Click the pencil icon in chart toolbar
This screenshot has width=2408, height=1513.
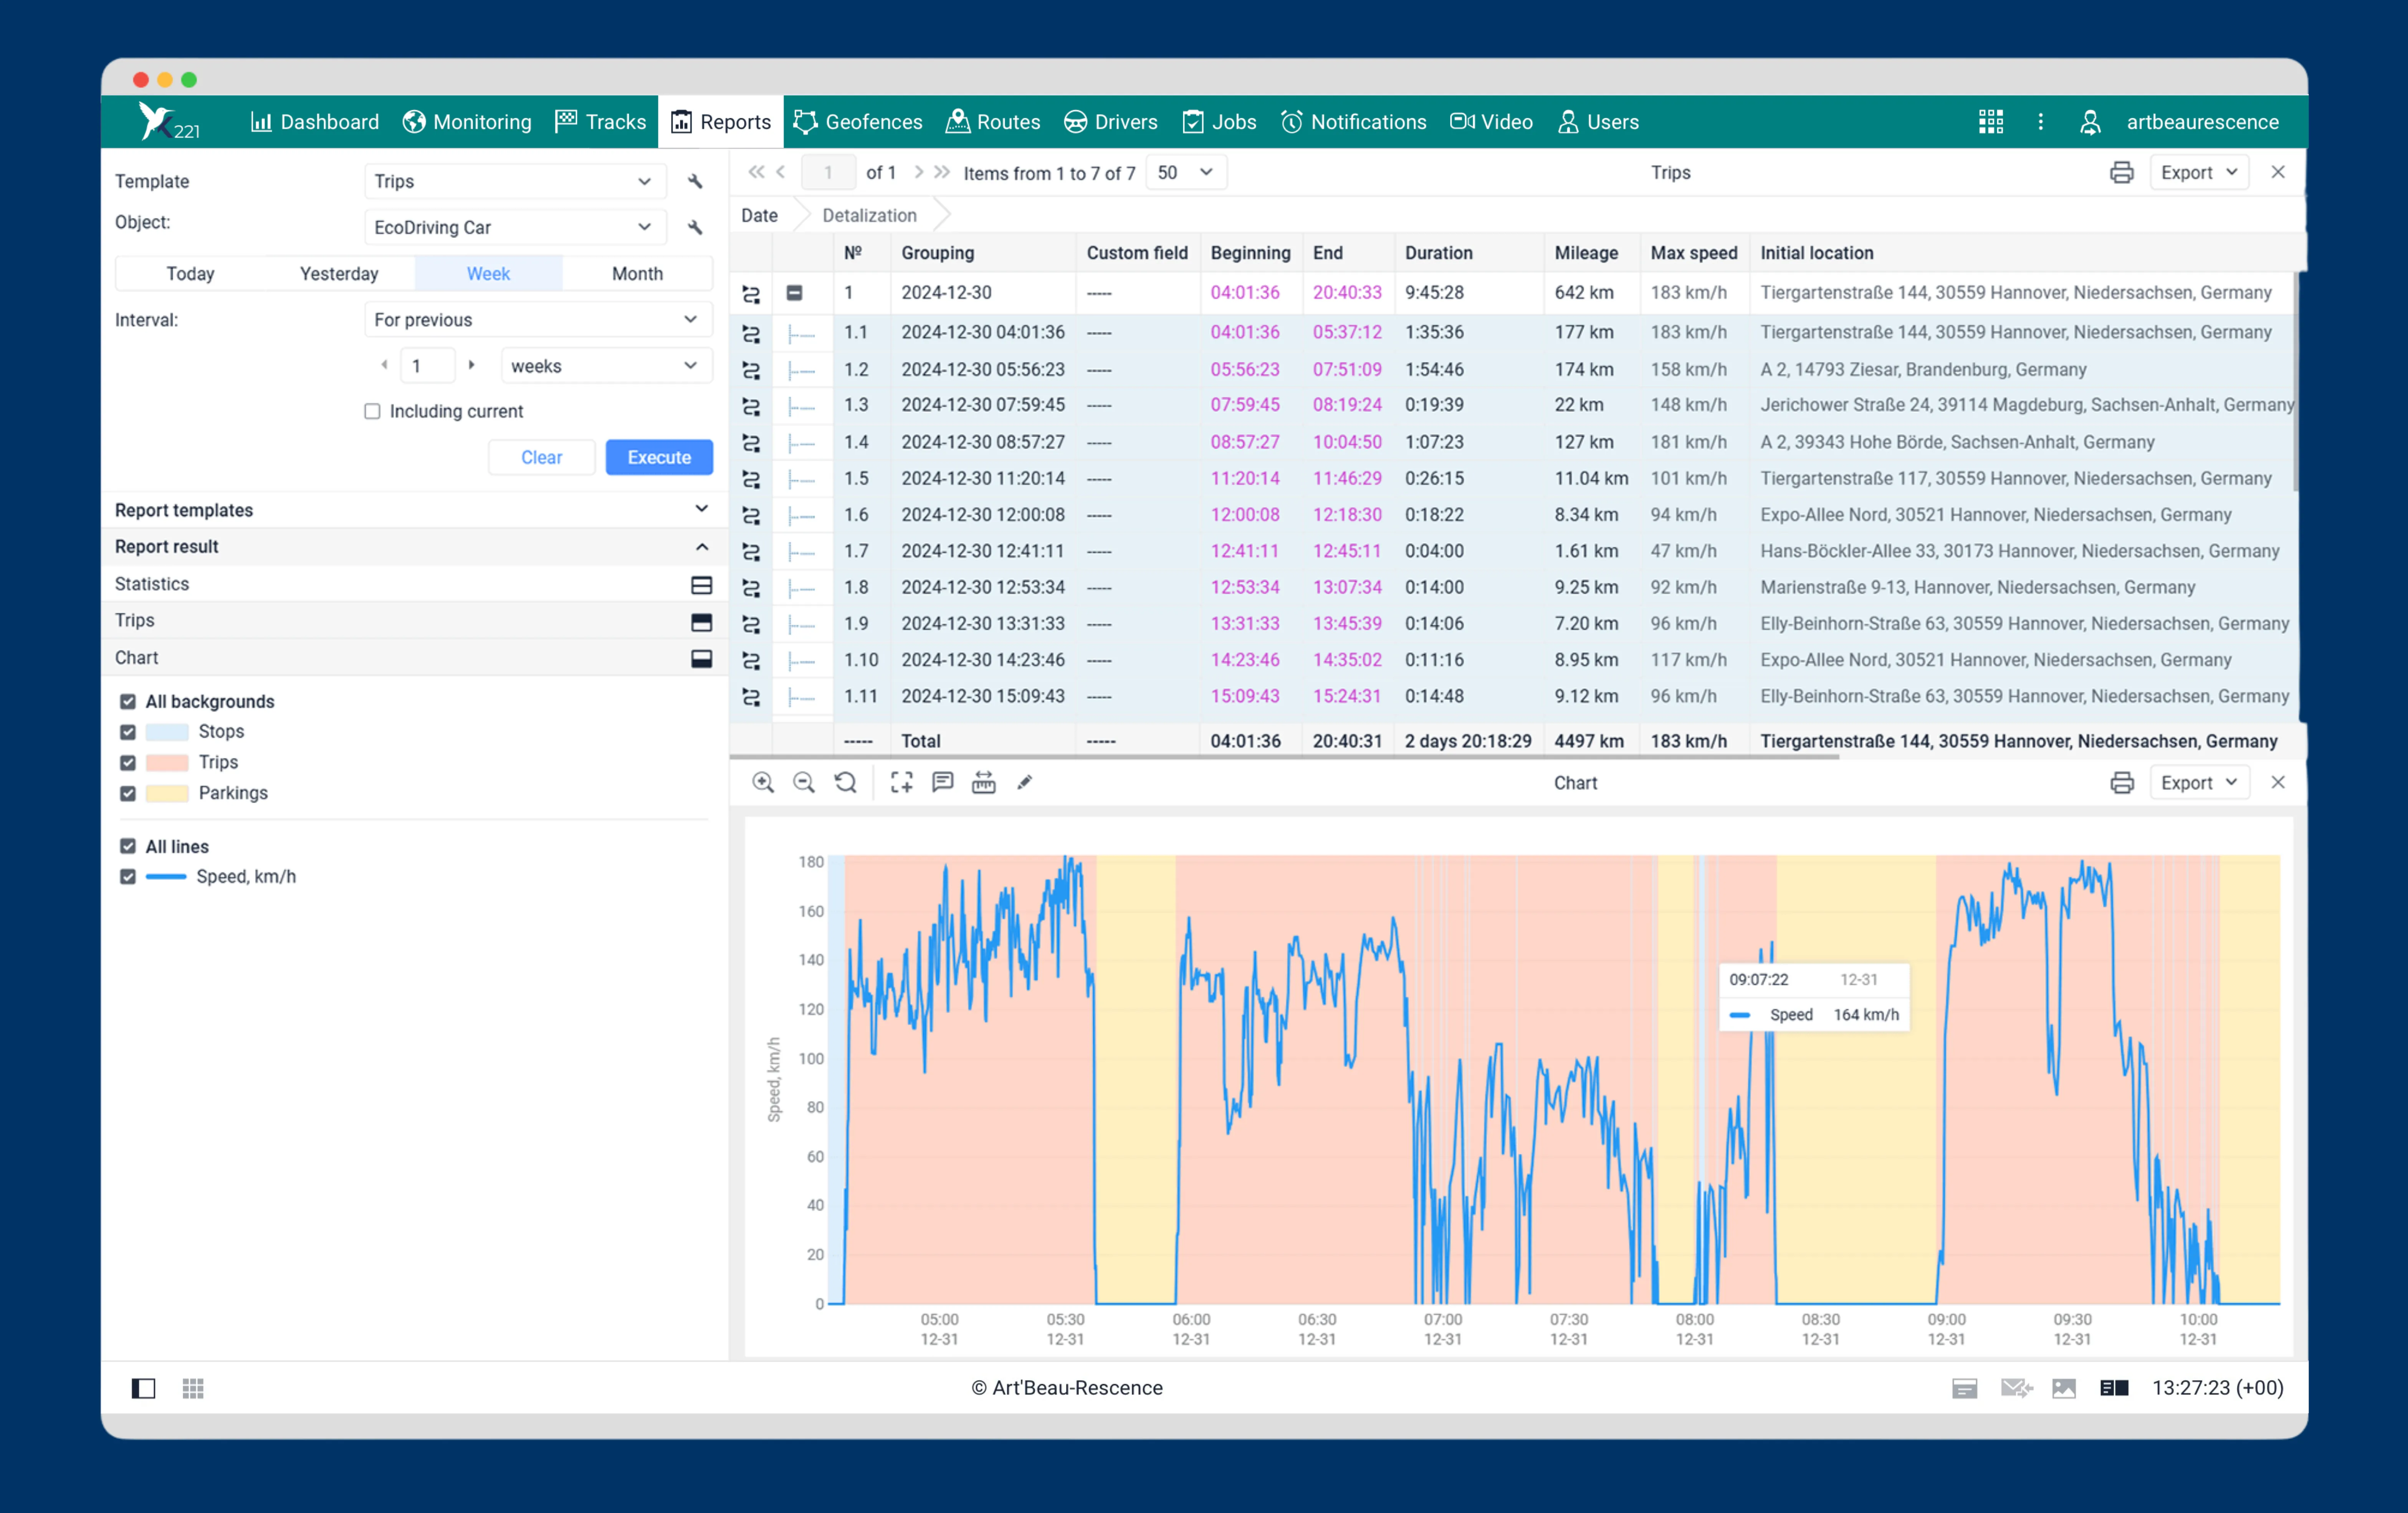(1025, 783)
